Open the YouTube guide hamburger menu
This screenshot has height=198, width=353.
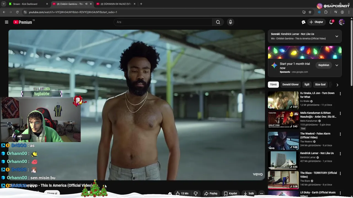click(x=7, y=22)
